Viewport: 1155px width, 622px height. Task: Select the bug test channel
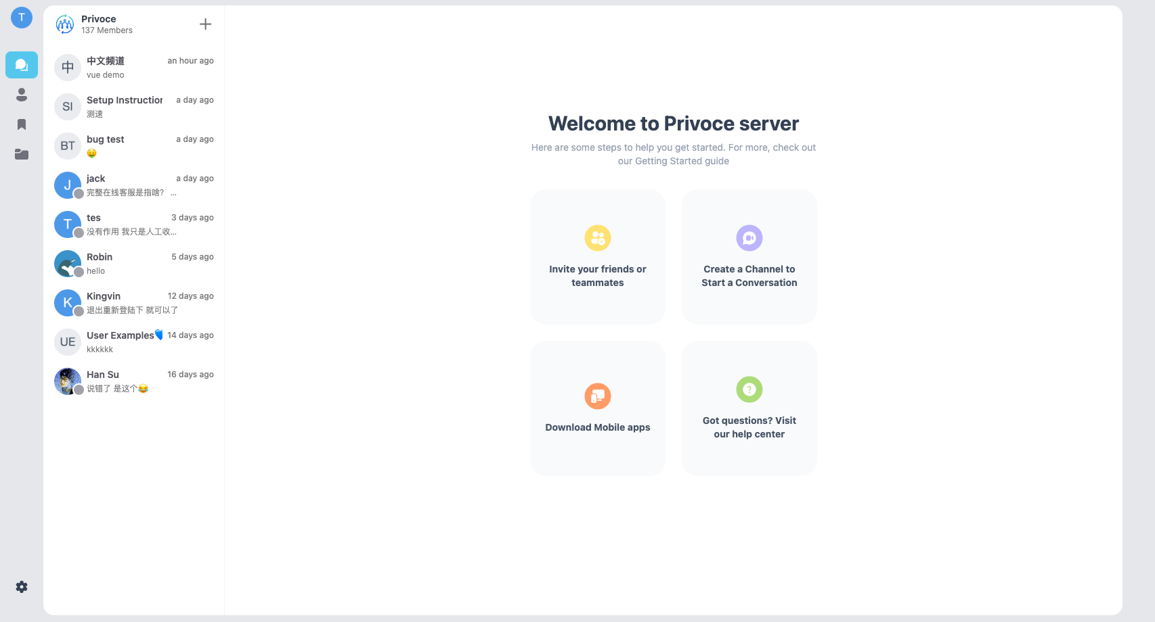(x=134, y=146)
